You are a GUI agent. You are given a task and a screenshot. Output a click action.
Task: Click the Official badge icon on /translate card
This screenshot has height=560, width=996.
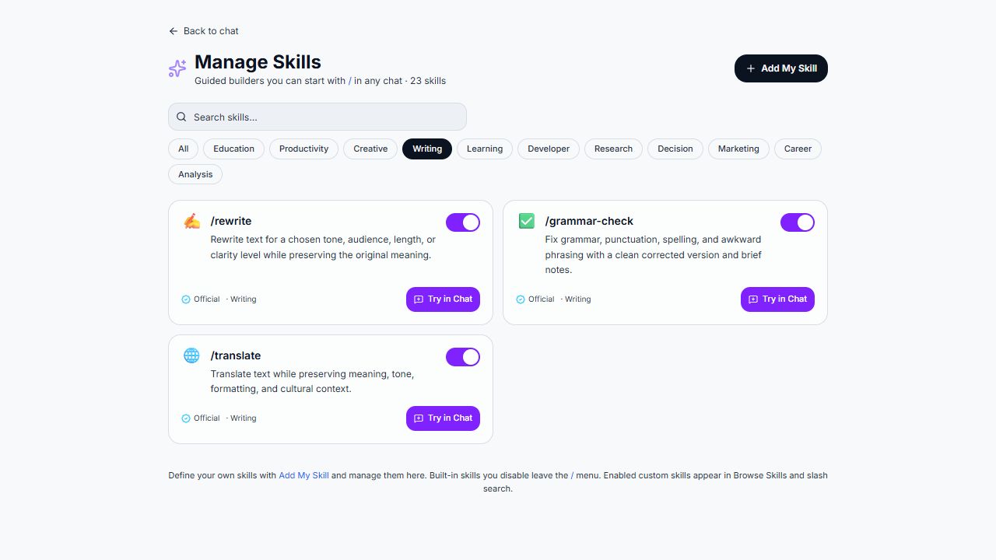pos(186,418)
